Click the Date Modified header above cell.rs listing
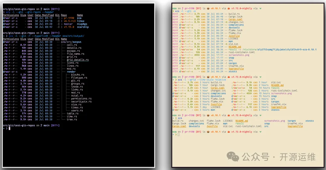326x170 pixels. point(44,39)
